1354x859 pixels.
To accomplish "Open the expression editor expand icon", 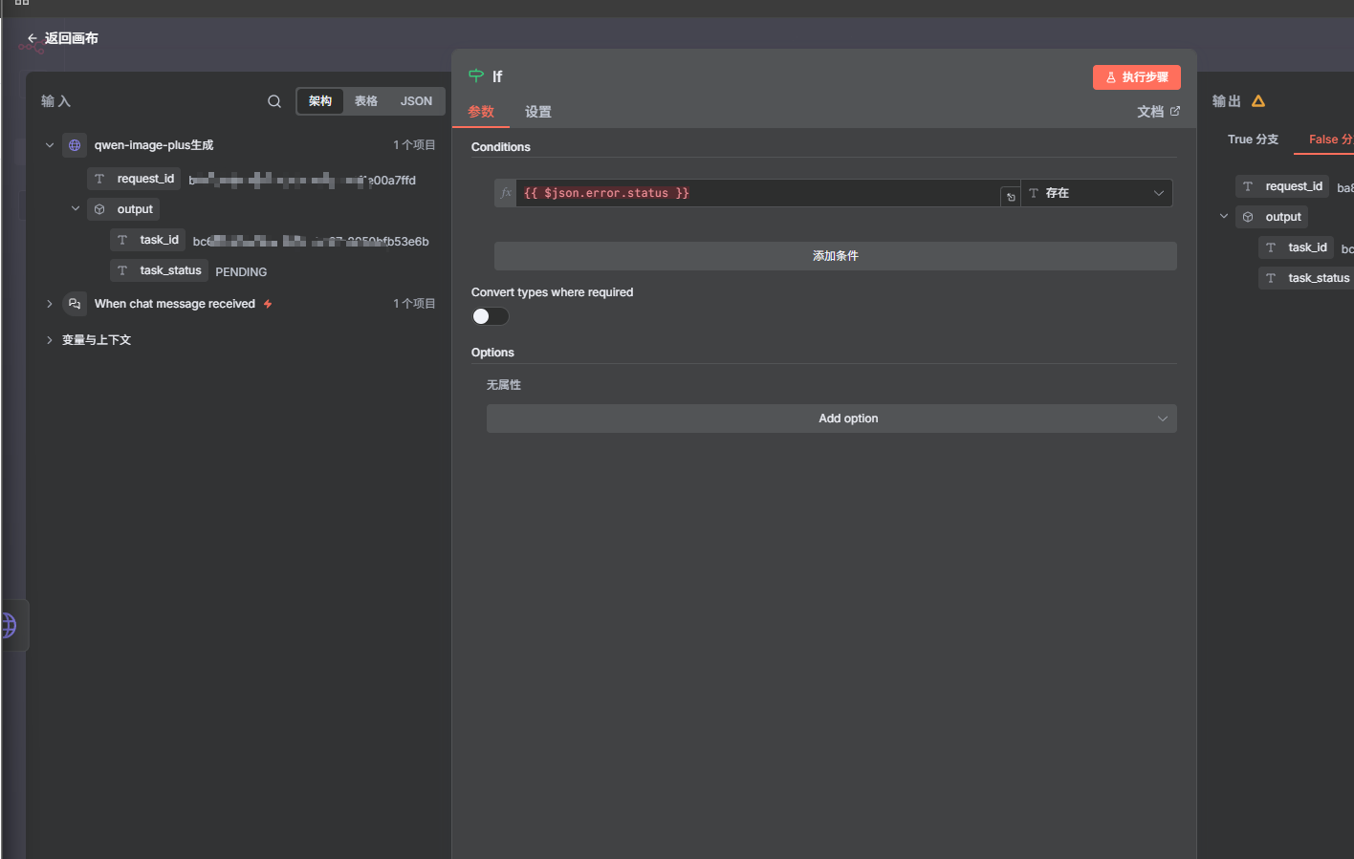I will tap(1011, 197).
